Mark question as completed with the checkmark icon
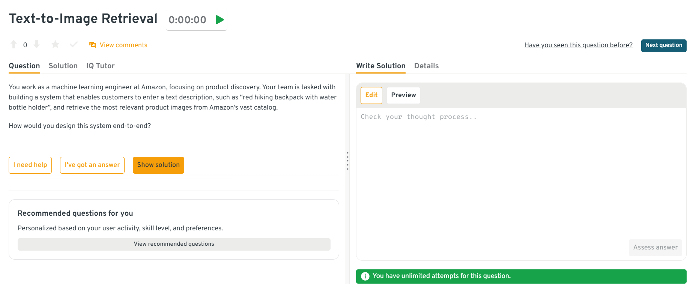 pos(74,45)
